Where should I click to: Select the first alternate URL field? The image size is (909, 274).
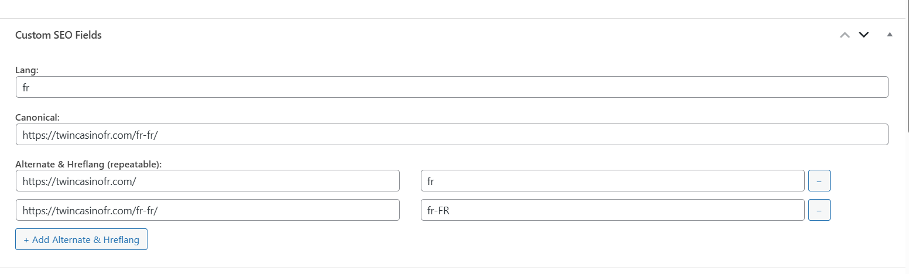tap(208, 181)
